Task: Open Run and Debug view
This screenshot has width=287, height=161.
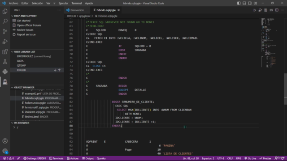Action: [5, 42]
